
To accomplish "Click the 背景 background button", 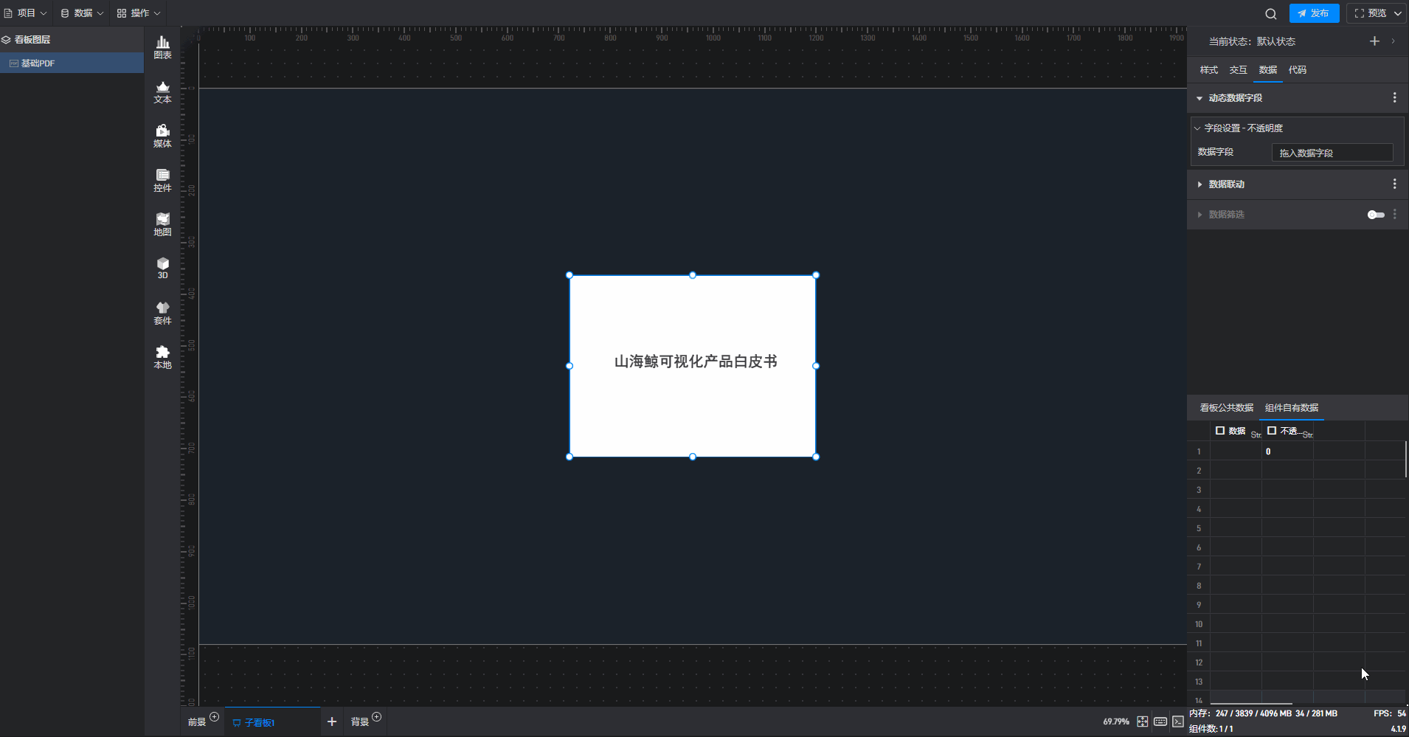I will coord(360,722).
